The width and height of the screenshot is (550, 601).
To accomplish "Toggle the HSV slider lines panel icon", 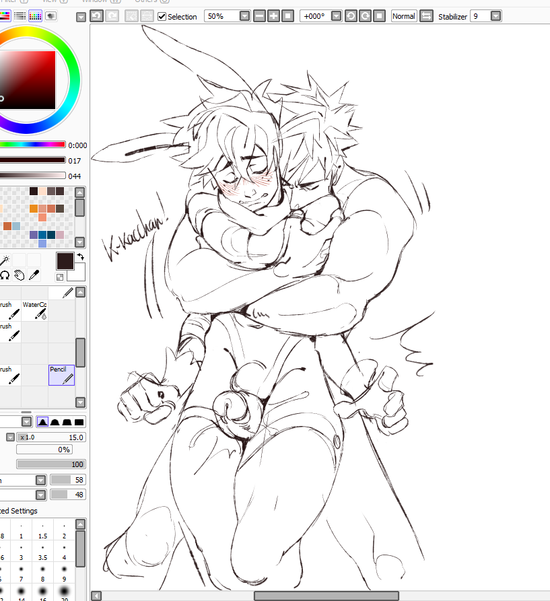I will tap(20, 15).
